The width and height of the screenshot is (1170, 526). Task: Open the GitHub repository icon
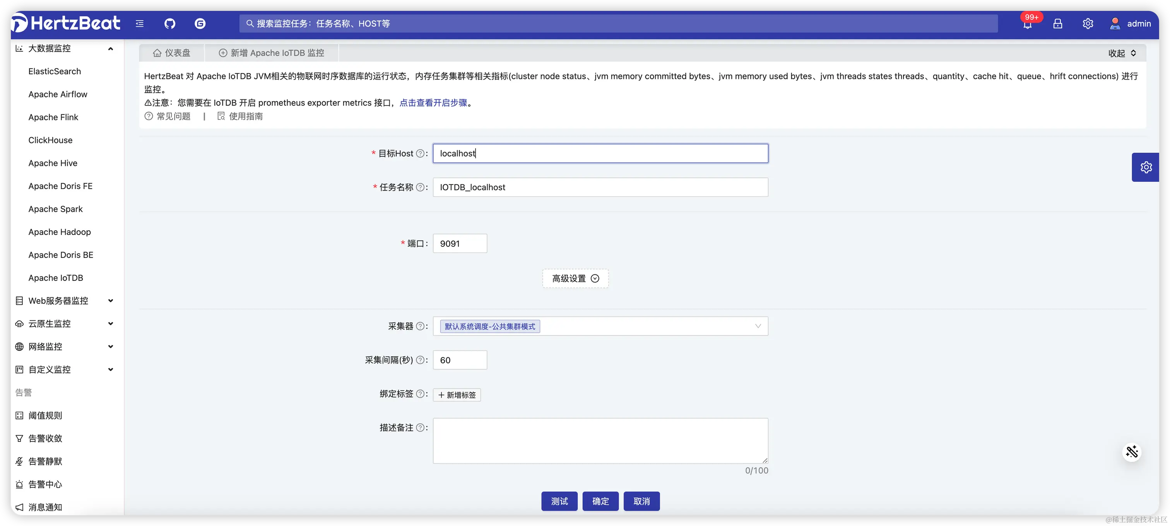pos(170,24)
